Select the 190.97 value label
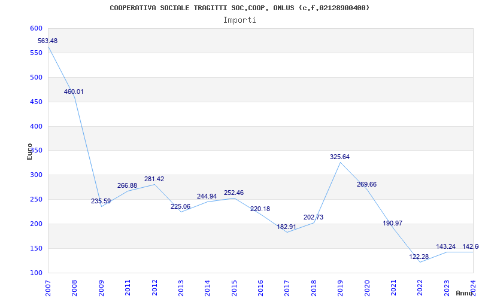 tap(393, 223)
